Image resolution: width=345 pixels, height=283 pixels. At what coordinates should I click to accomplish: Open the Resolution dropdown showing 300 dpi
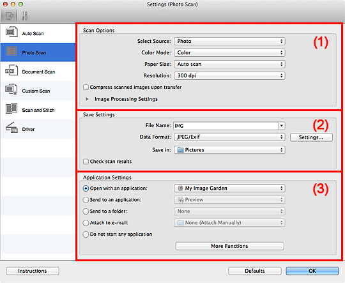coord(229,75)
